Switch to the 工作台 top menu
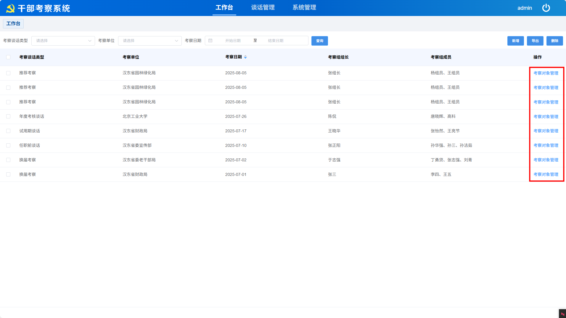 tap(224, 8)
